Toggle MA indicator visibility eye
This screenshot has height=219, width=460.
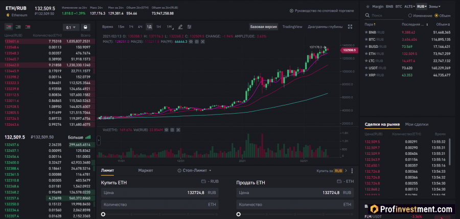[x=191, y=42]
